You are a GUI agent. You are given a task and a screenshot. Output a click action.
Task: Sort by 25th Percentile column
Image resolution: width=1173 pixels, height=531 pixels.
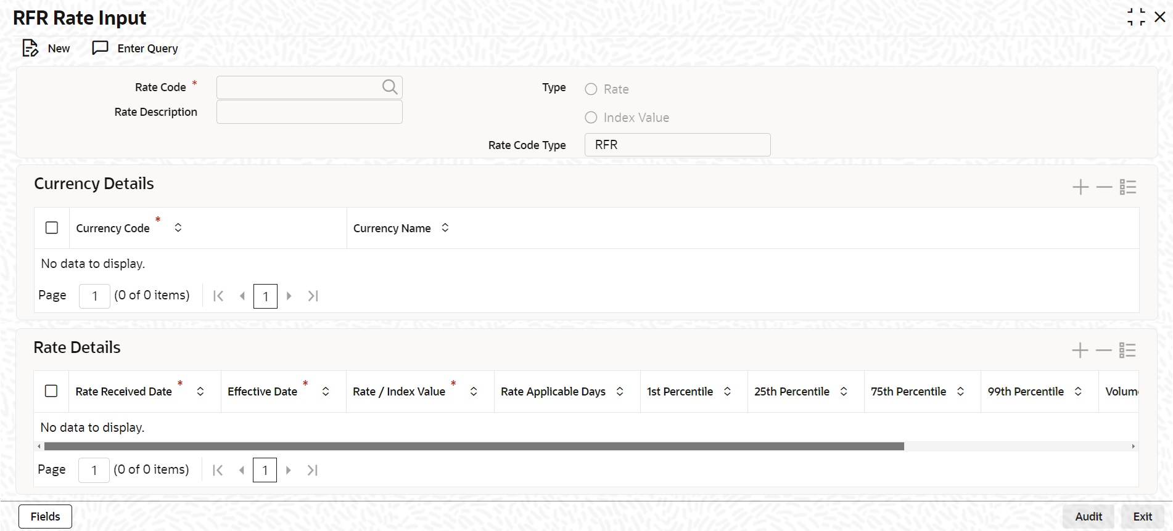(x=844, y=391)
